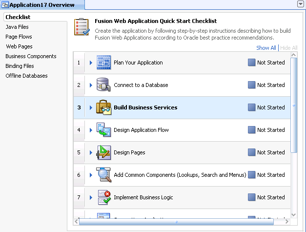Open the Java Files section
Image resolution: width=306 pixels, height=232 pixels.
click(x=17, y=27)
